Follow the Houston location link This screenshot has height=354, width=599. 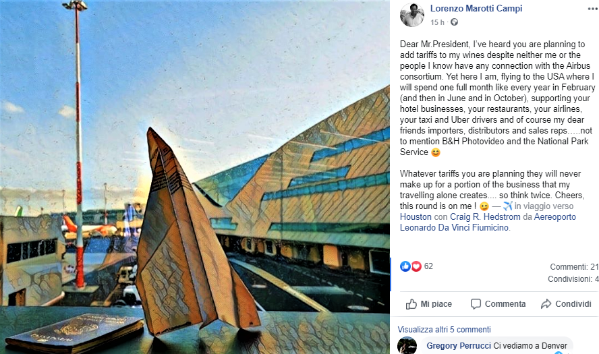click(x=416, y=217)
